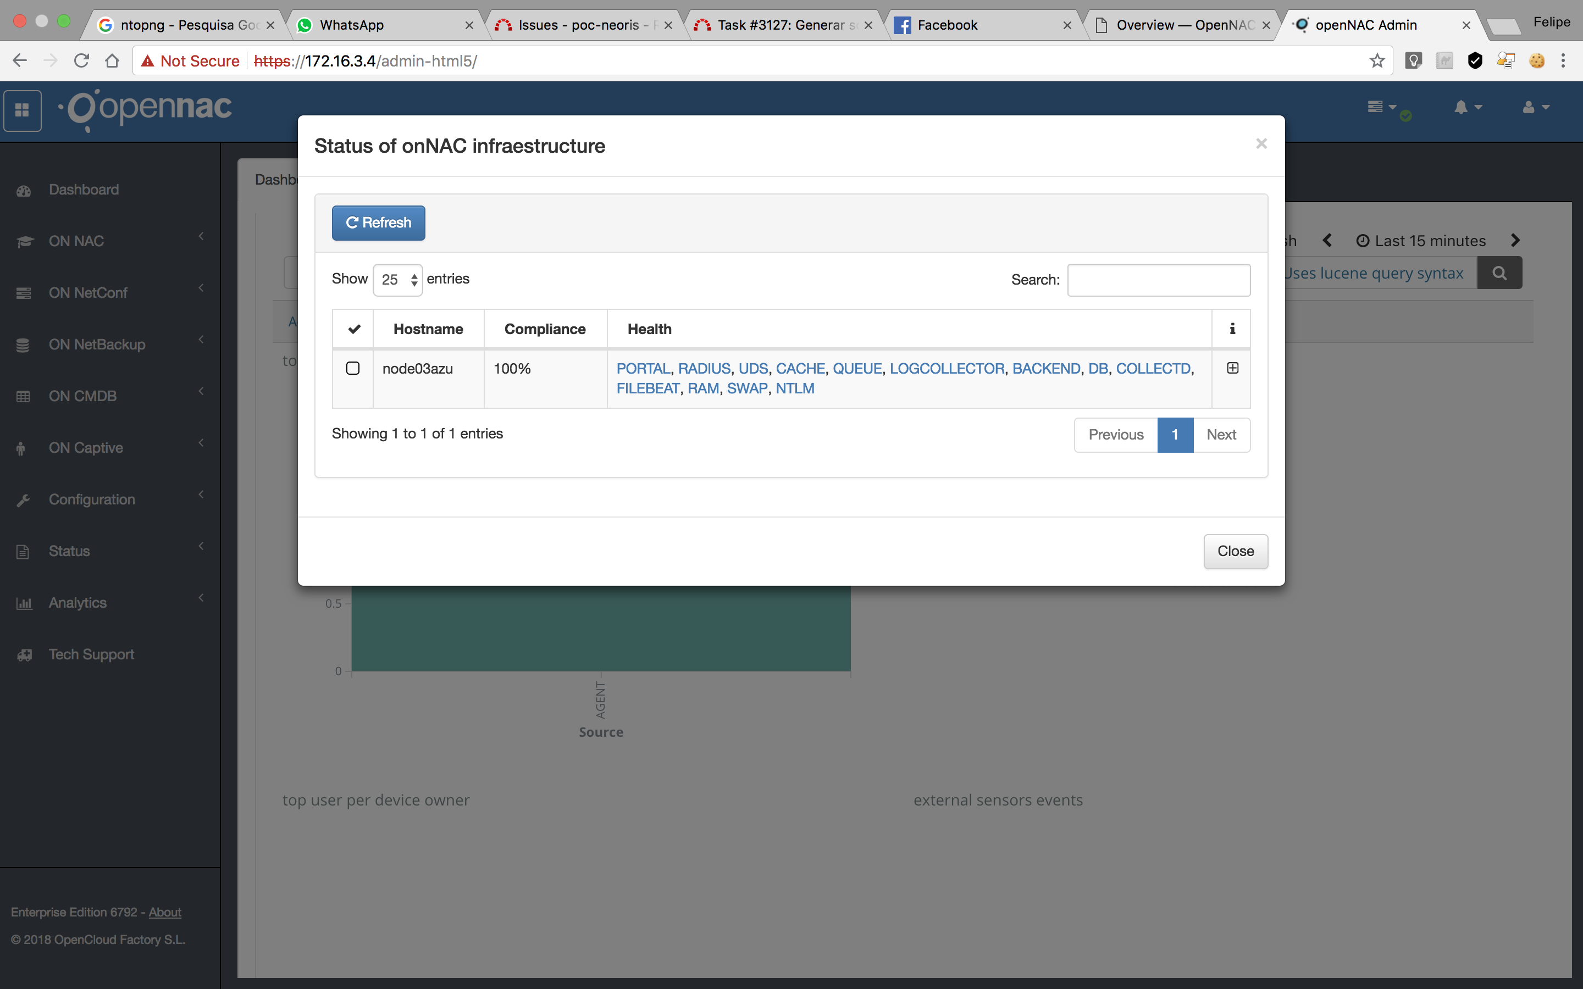Screen dimensions: 1583x989
Task: Click the Next pagination button
Action: point(1221,435)
